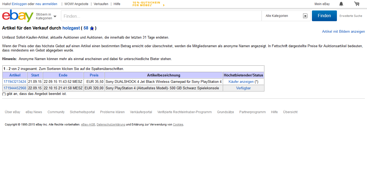
Task: Click the blue feedback star icon
Action: [x=92, y=28]
